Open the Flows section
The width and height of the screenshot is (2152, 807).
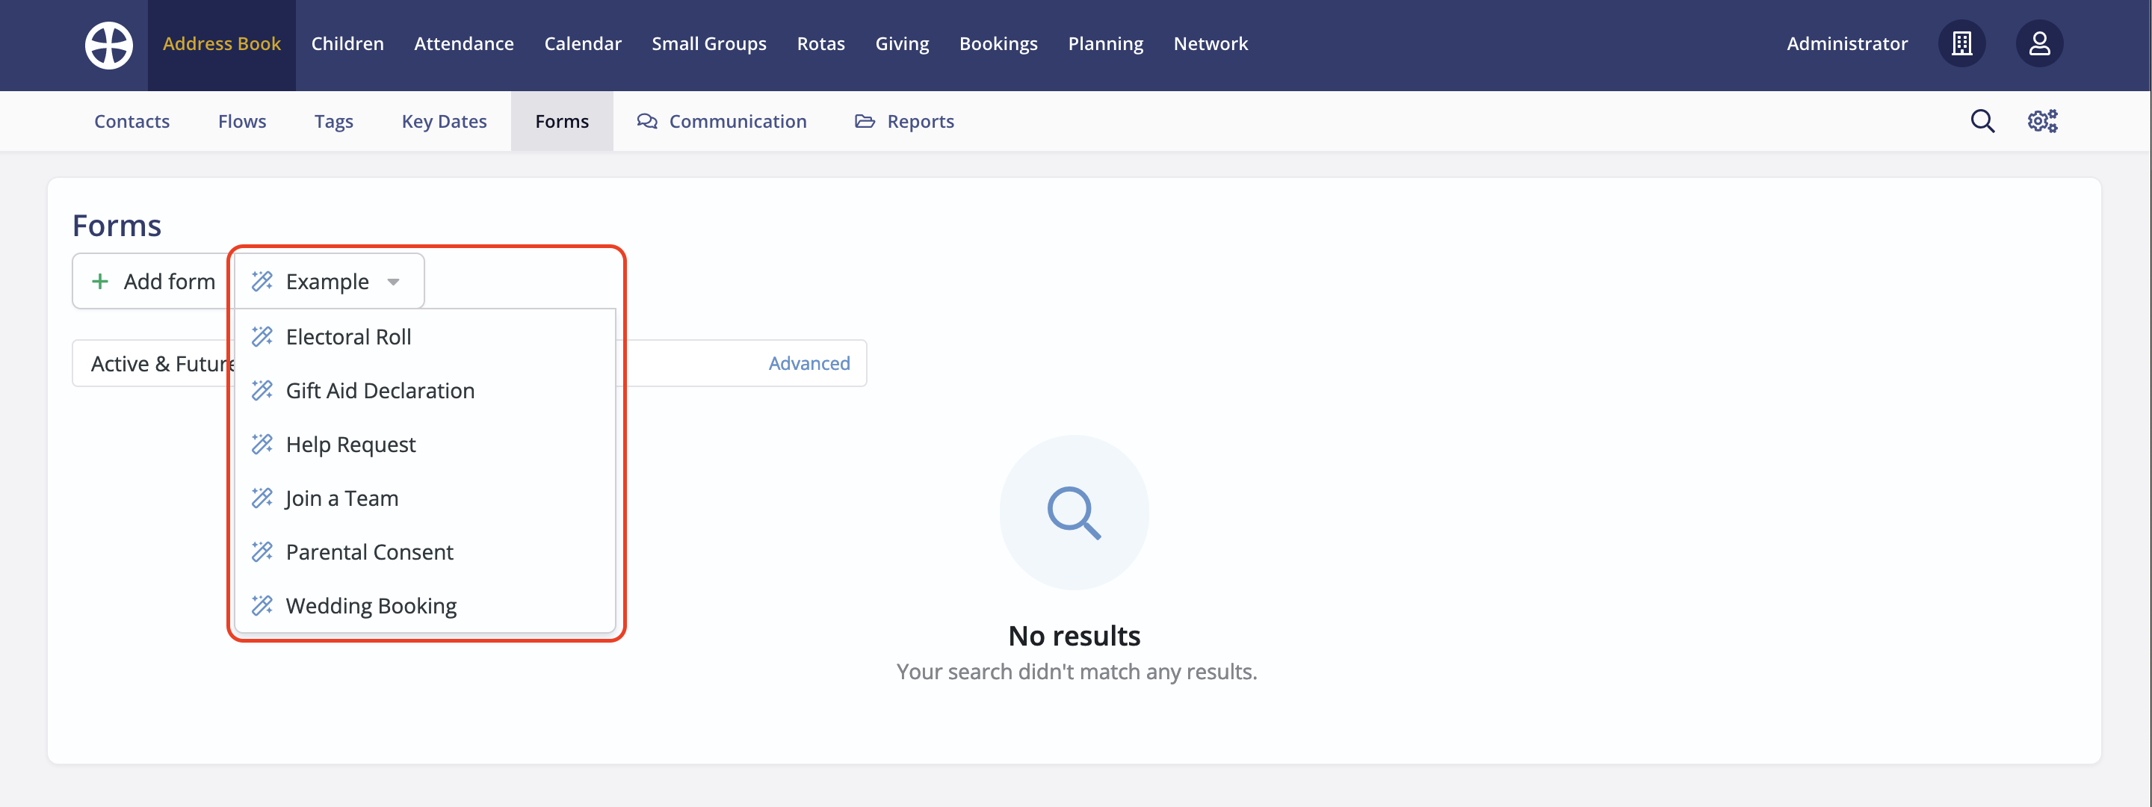click(x=242, y=121)
